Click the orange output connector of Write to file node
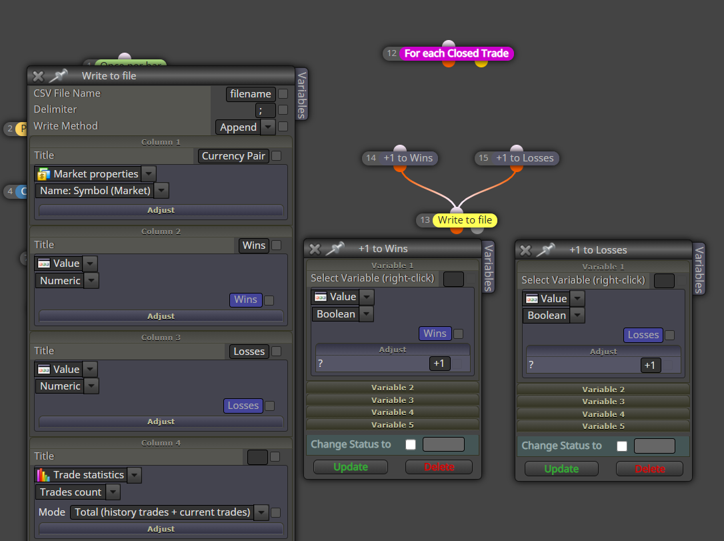Viewport: 724px width, 541px height. [457, 230]
